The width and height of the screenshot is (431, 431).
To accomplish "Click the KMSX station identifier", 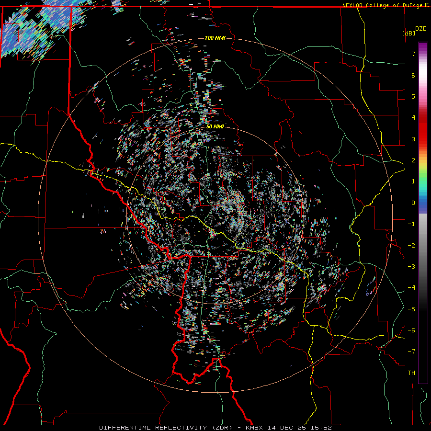I will point(254,428).
